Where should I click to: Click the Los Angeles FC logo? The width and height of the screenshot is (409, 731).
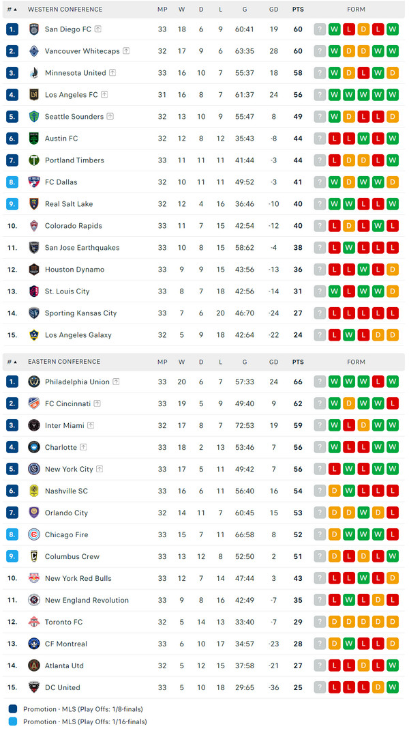[x=34, y=95]
